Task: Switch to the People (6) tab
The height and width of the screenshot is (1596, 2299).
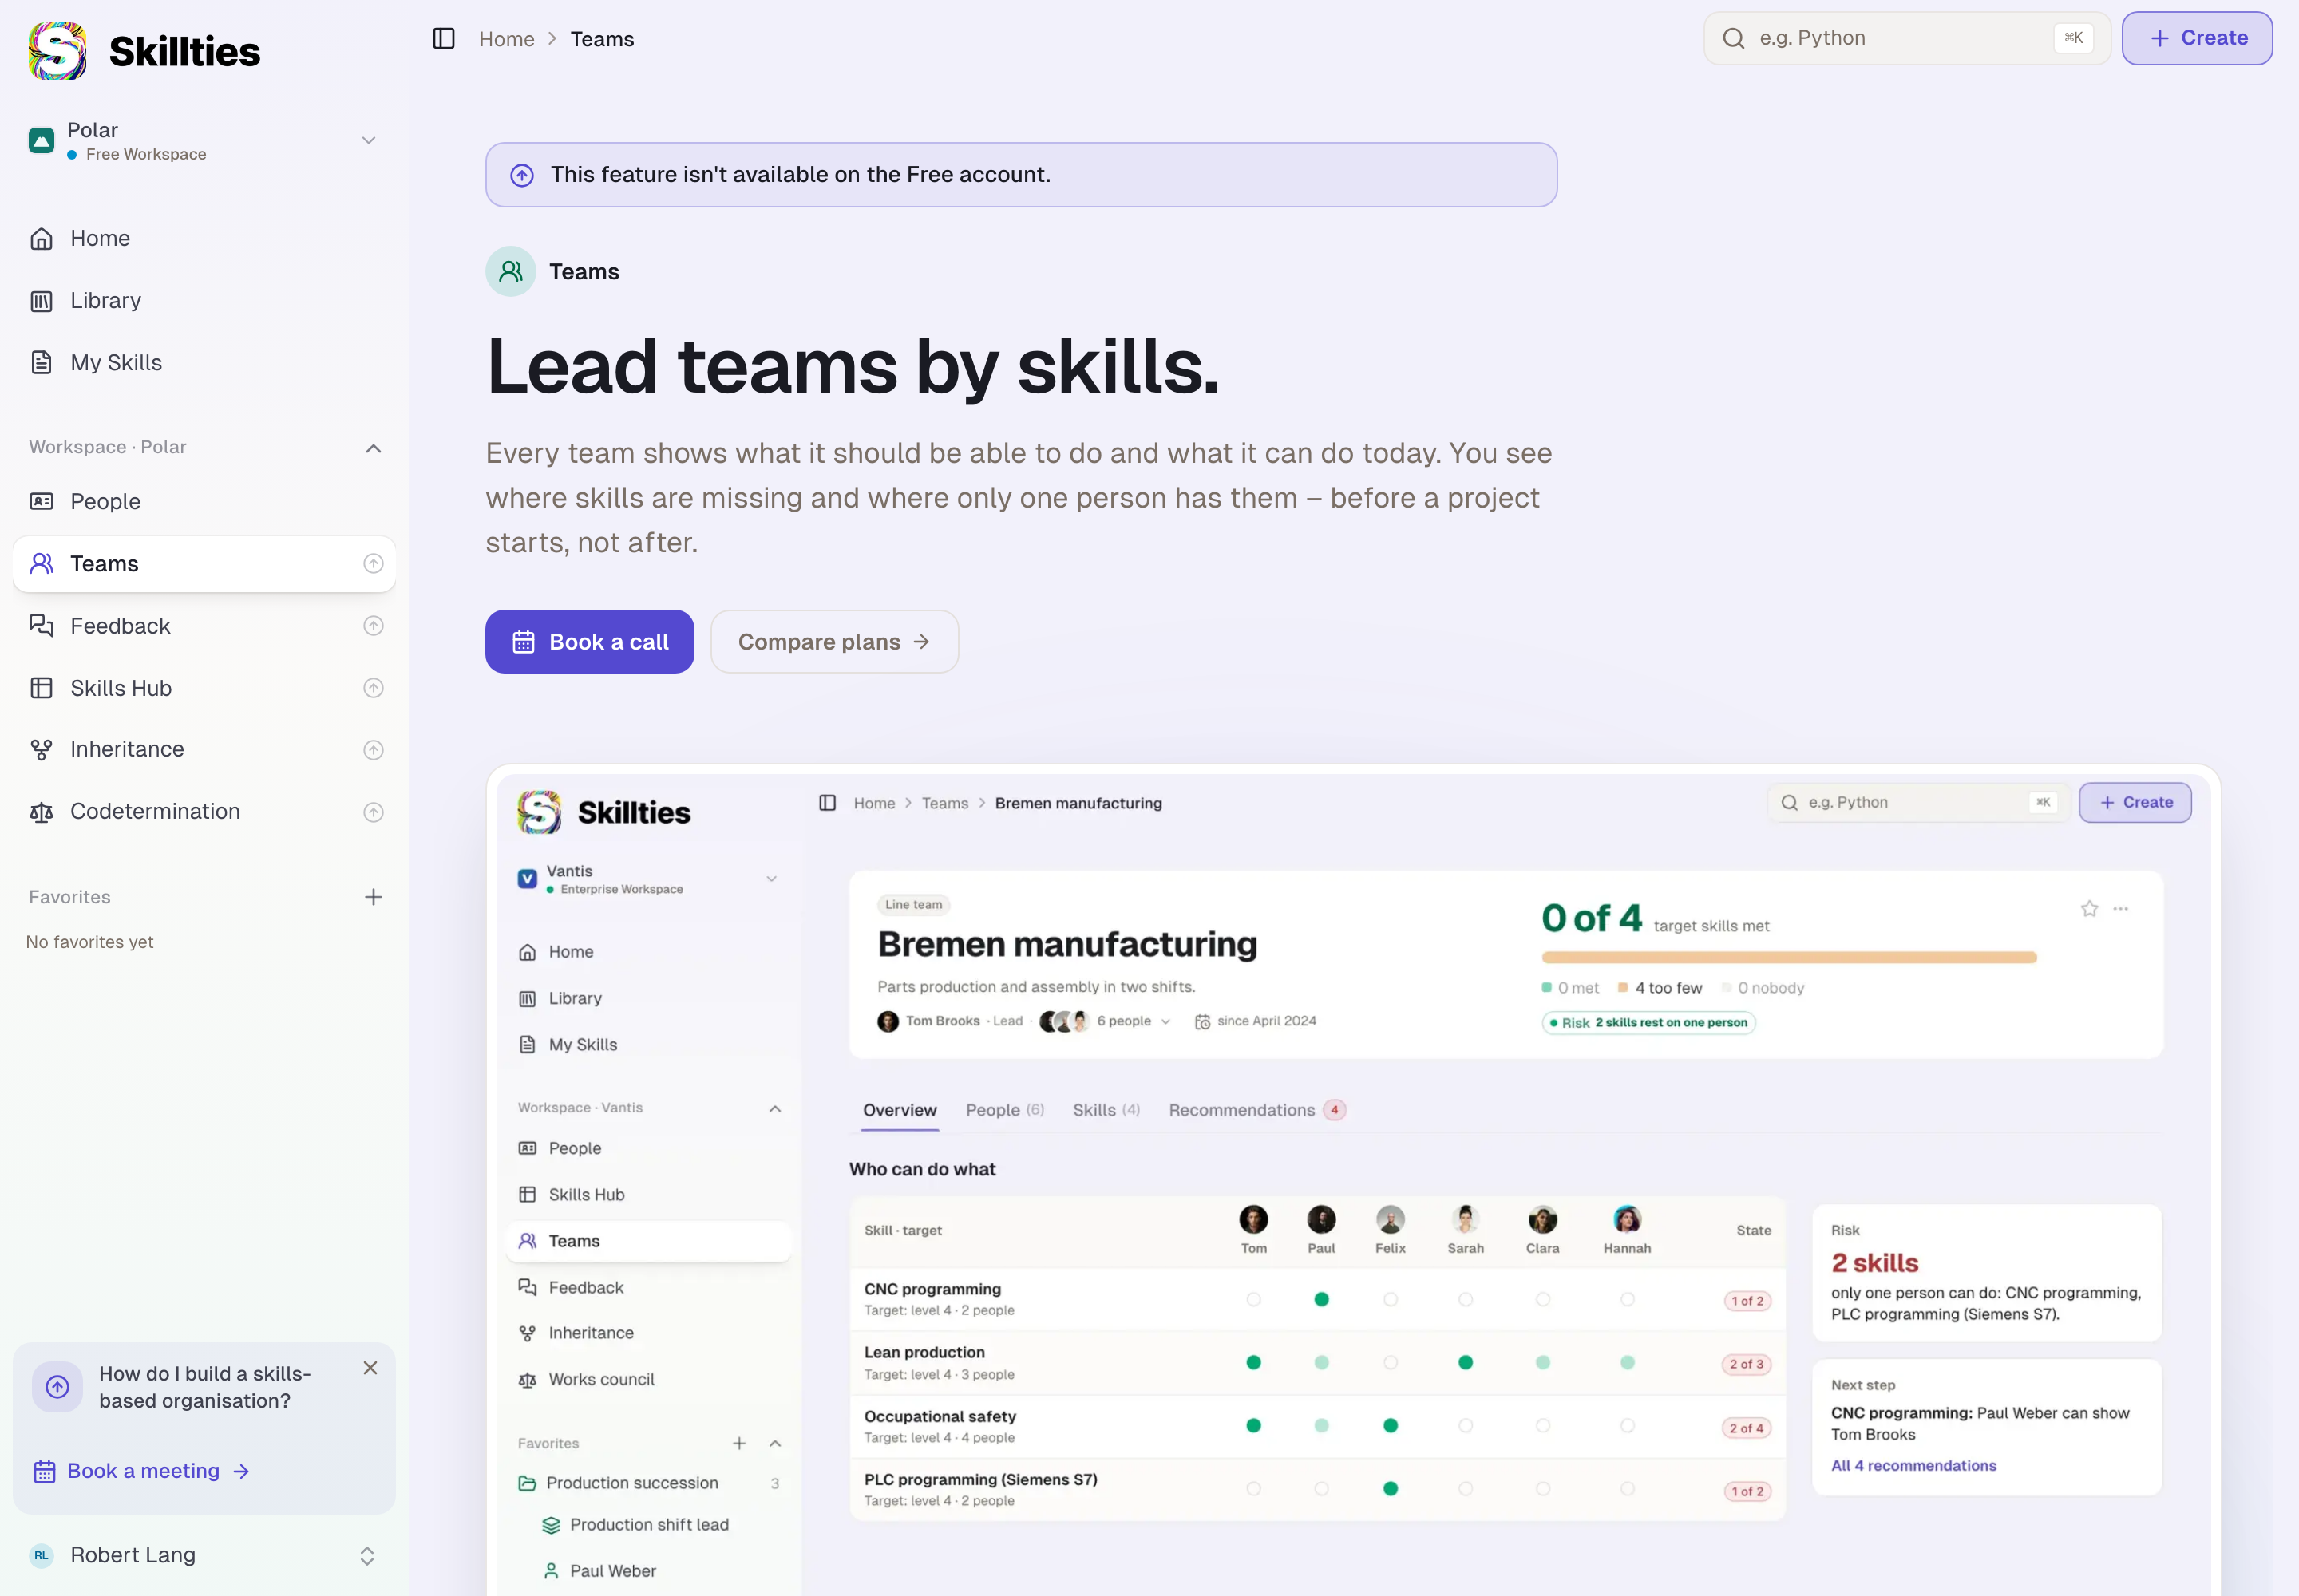Action: 1004,1110
